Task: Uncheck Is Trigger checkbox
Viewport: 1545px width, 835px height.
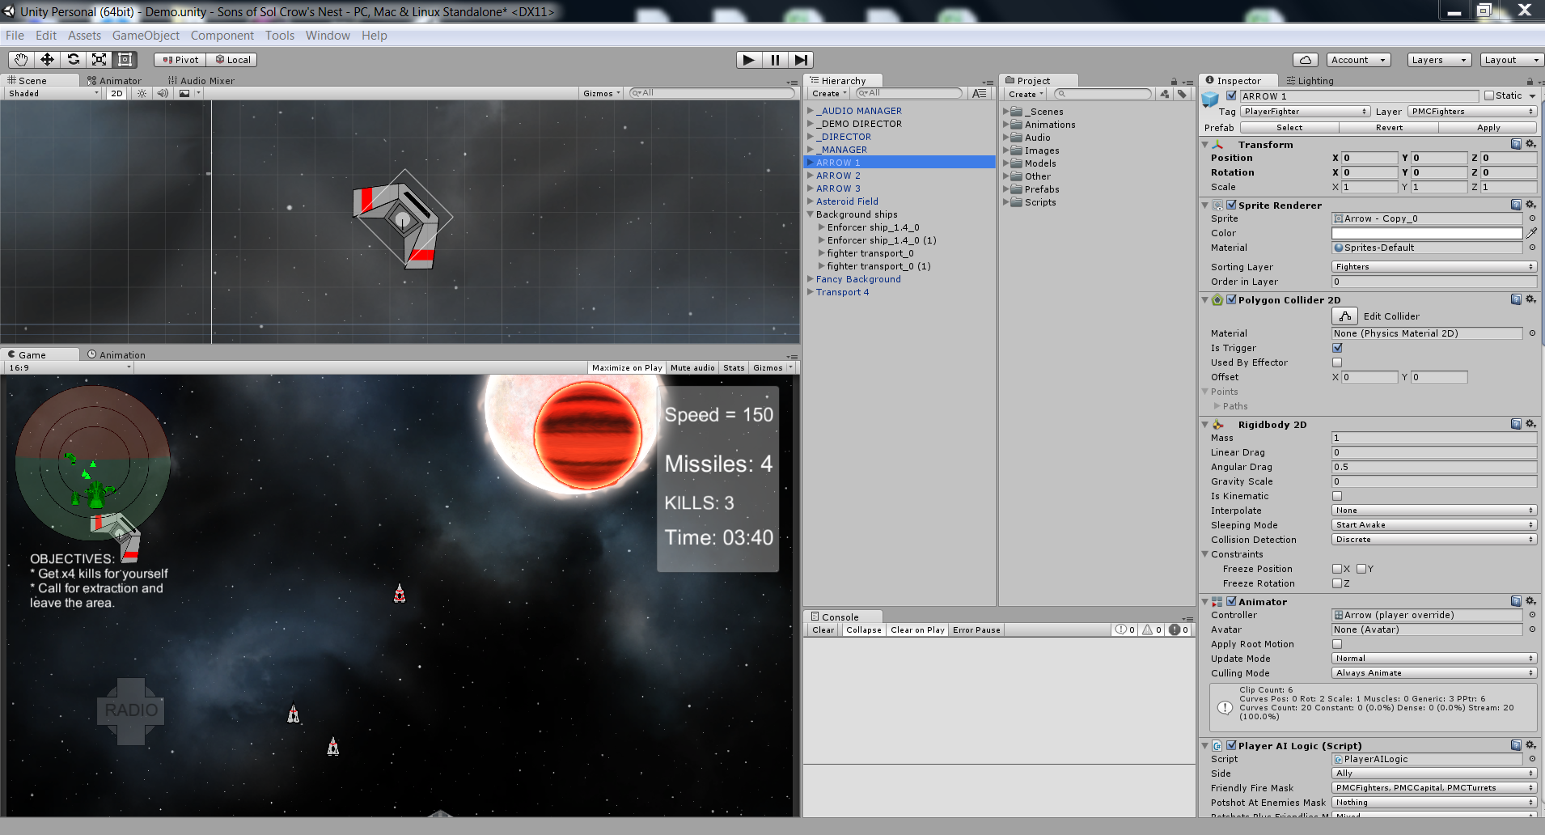Action: click(x=1337, y=348)
